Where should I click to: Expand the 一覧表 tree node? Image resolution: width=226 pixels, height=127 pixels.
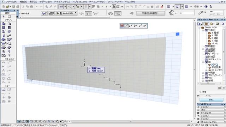pyautogui.click(x=203, y=73)
